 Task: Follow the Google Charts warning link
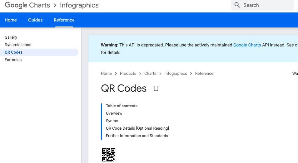click(x=247, y=45)
